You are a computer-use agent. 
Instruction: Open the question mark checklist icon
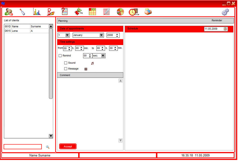click(x=64, y=12)
